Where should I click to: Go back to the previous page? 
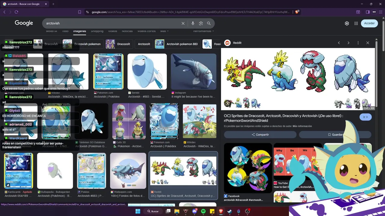coord(4,12)
